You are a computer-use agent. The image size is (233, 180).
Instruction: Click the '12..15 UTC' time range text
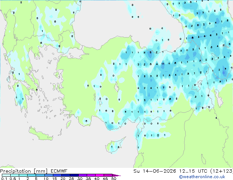pyautogui.click(x=193, y=171)
